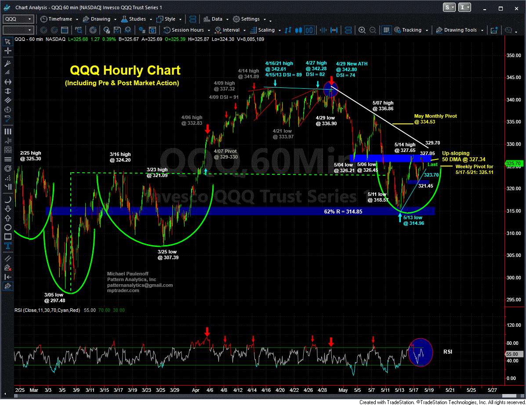Screen dimensions: 526x405
Task: Open the Drawing Tools dropdown
Action: tap(460, 30)
